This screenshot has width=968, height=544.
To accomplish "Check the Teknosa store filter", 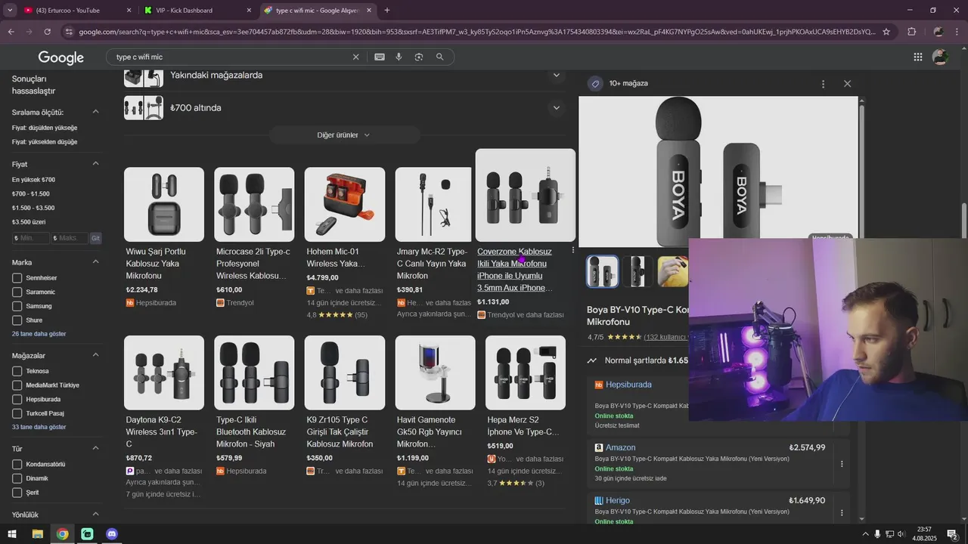I will pos(17,371).
